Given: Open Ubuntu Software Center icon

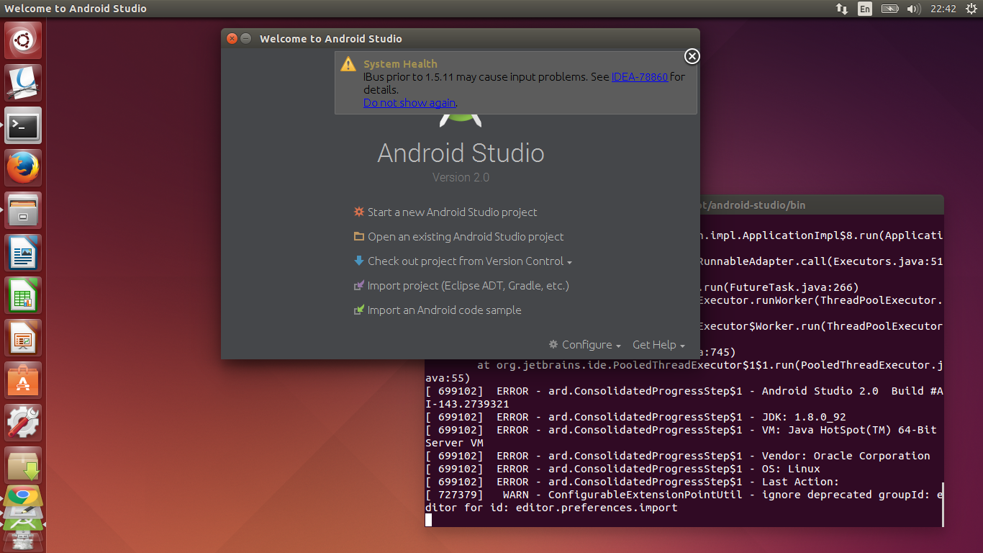Looking at the screenshot, I should click(24, 380).
